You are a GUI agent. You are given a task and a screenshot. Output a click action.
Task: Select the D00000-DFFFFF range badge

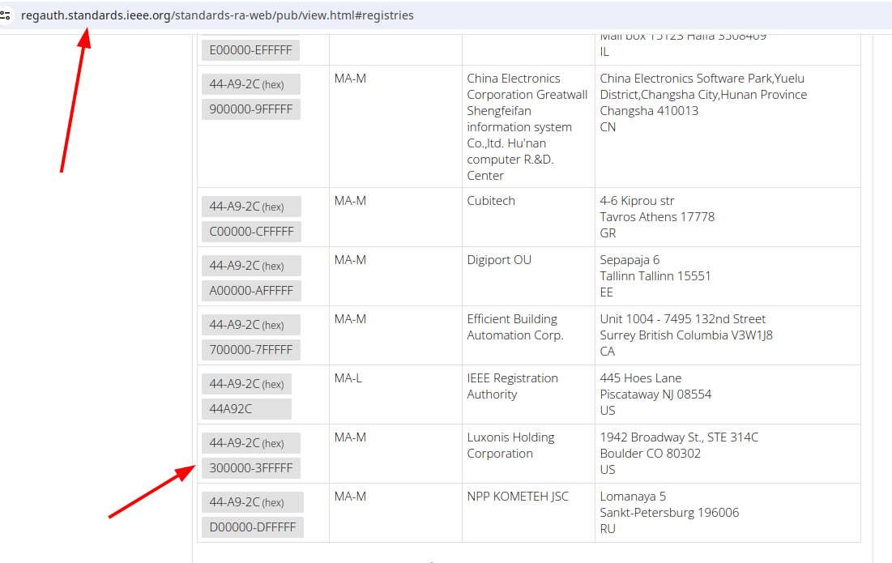pos(253,527)
